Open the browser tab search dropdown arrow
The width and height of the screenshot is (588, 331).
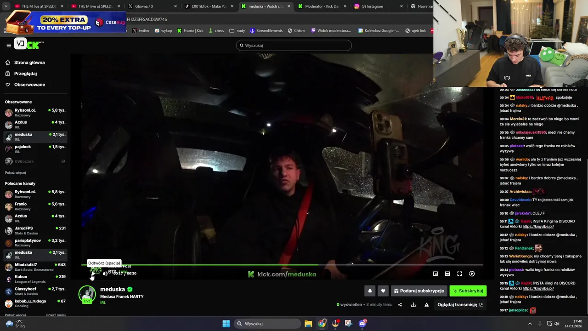6,6
